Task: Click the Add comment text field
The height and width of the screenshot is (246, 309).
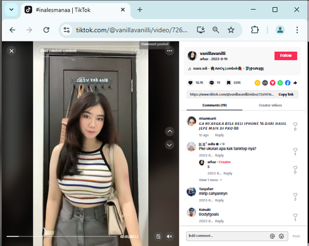Action: point(227,236)
